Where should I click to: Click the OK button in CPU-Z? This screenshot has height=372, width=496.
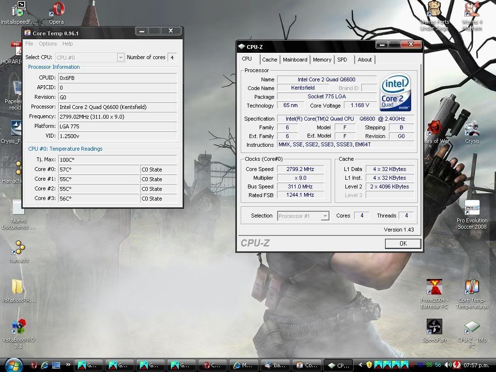[x=403, y=244]
